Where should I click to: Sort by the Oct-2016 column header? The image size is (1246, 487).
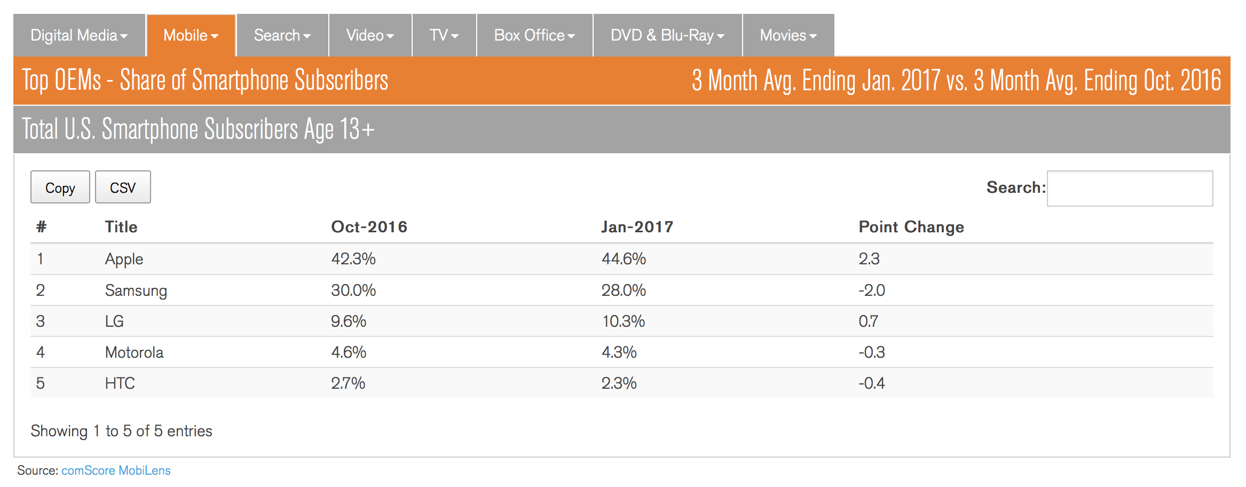[369, 227]
